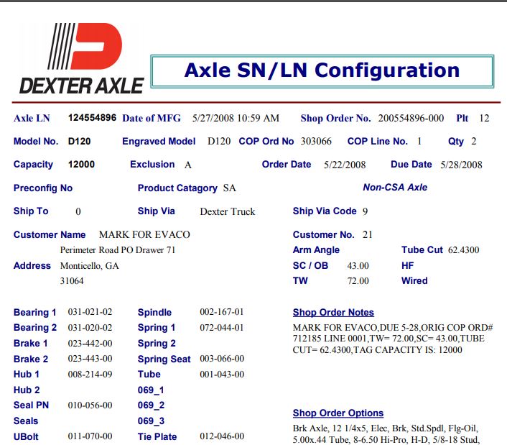
Task: Click the Bearing 1 part number 031-021-02
Action: pos(90,313)
